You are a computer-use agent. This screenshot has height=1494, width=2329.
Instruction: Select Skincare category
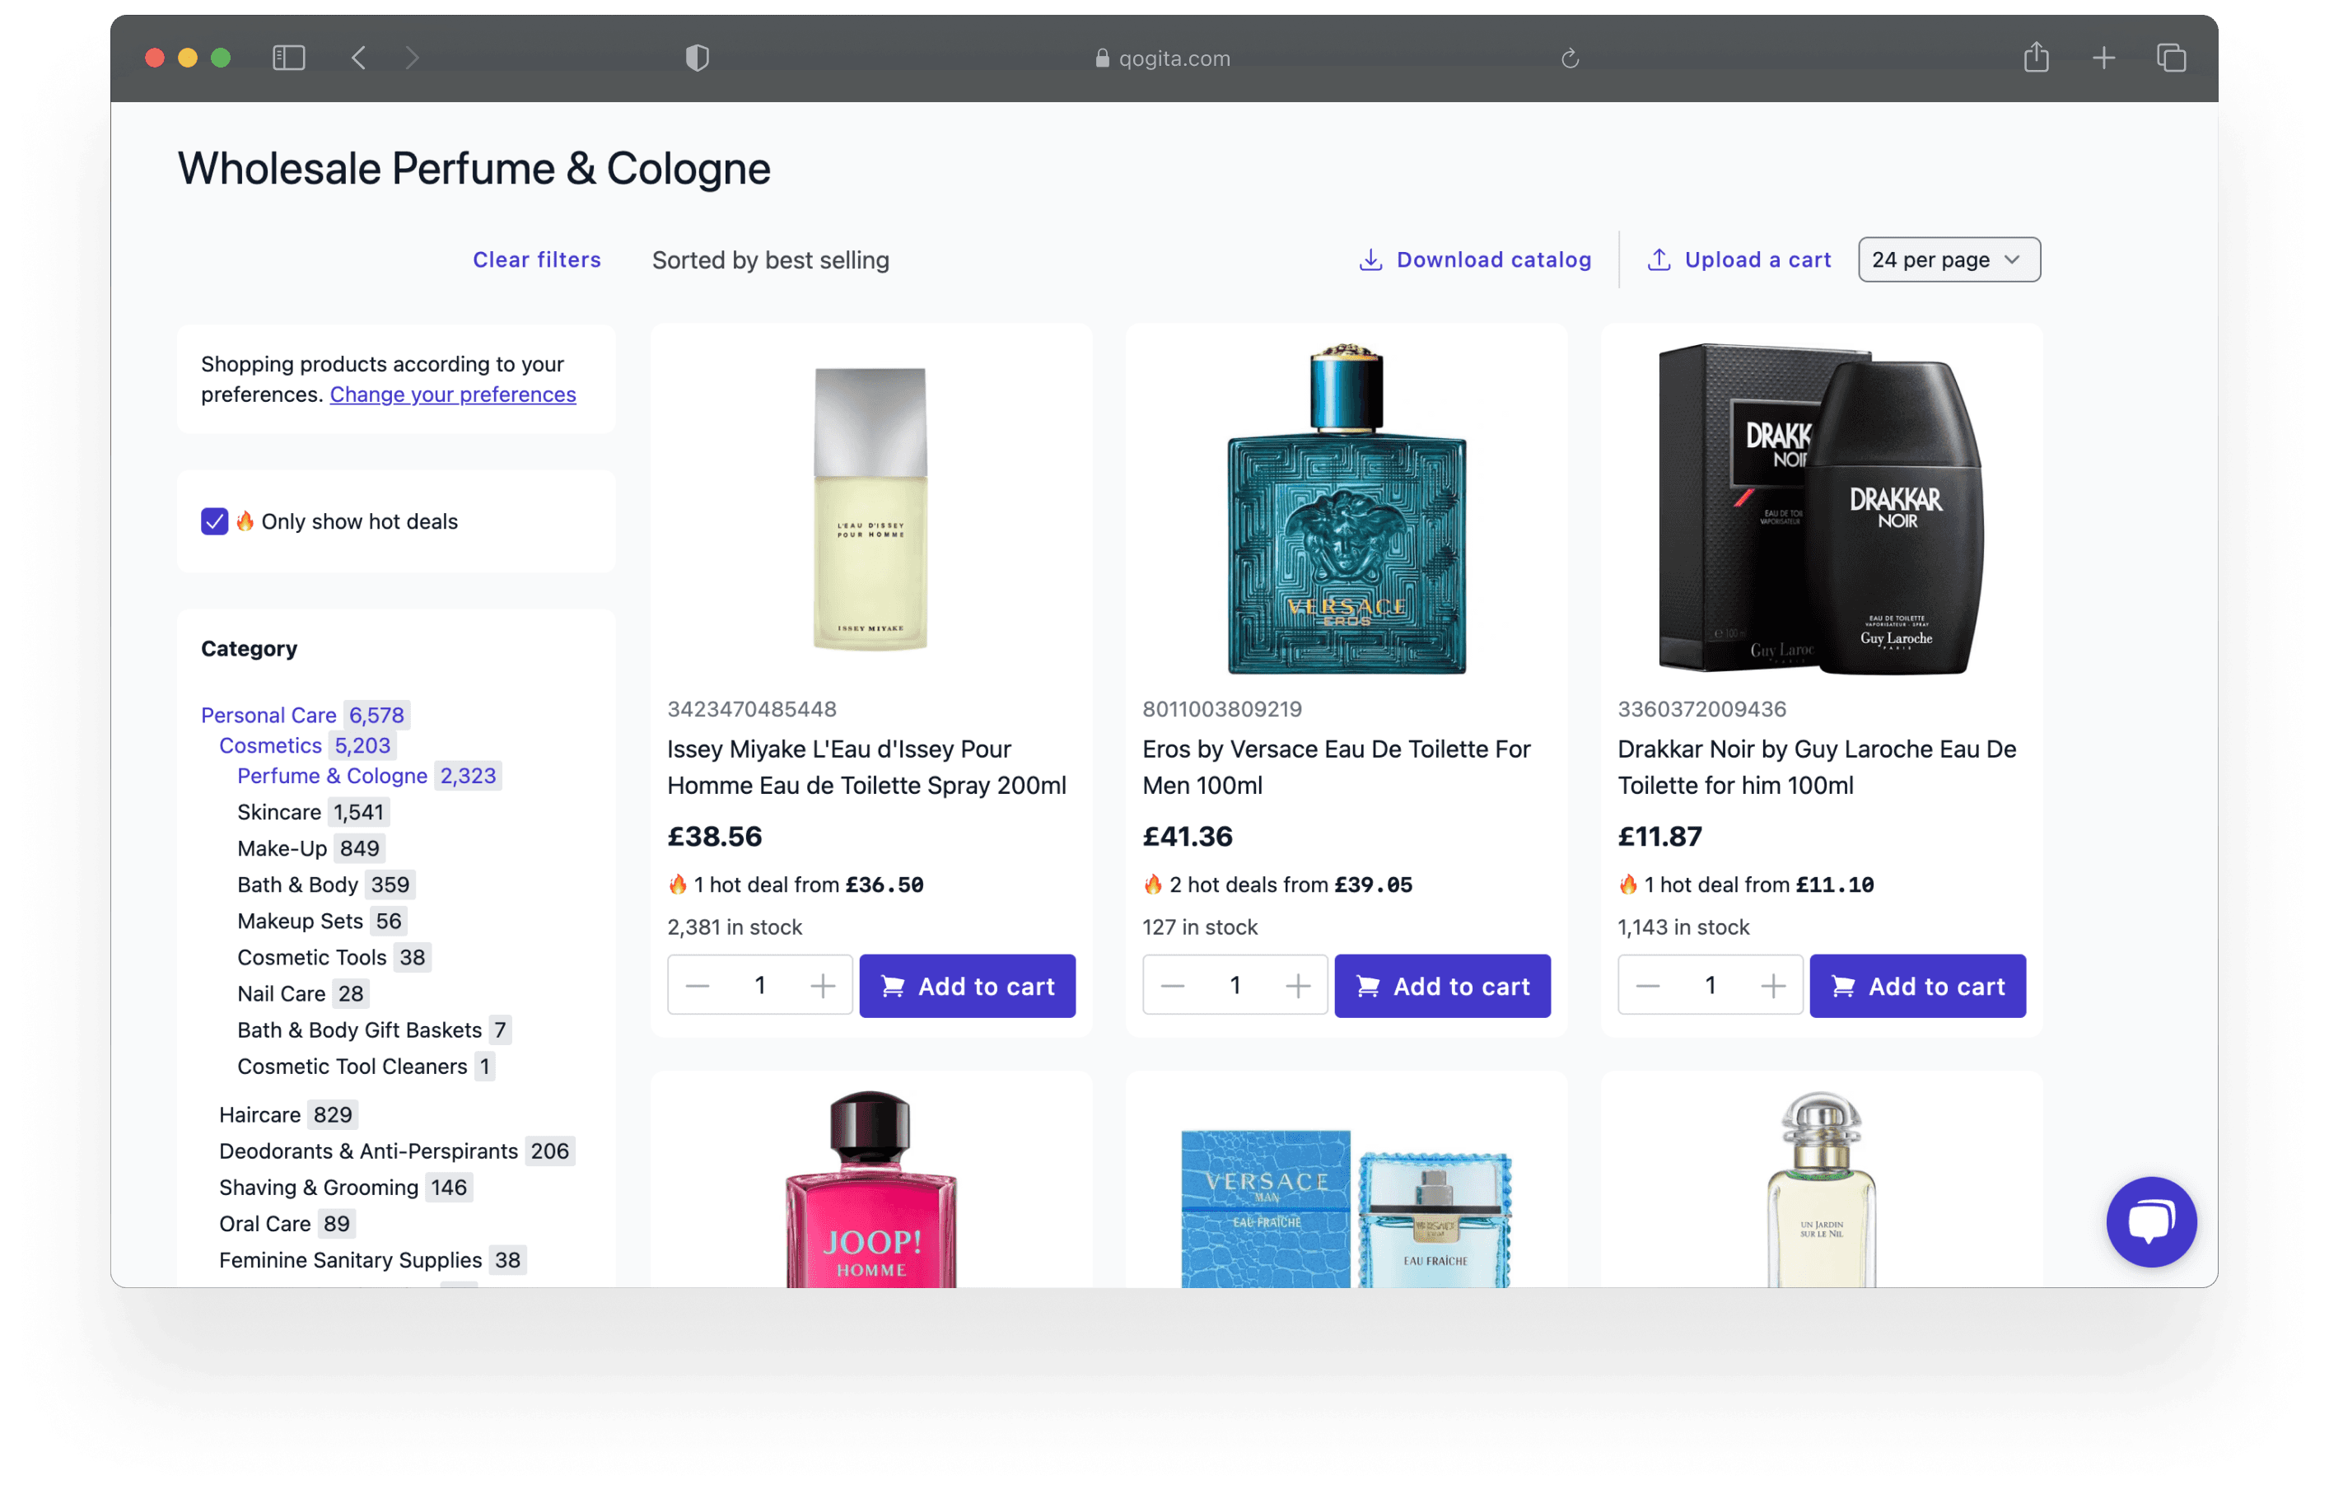point(279,812)
